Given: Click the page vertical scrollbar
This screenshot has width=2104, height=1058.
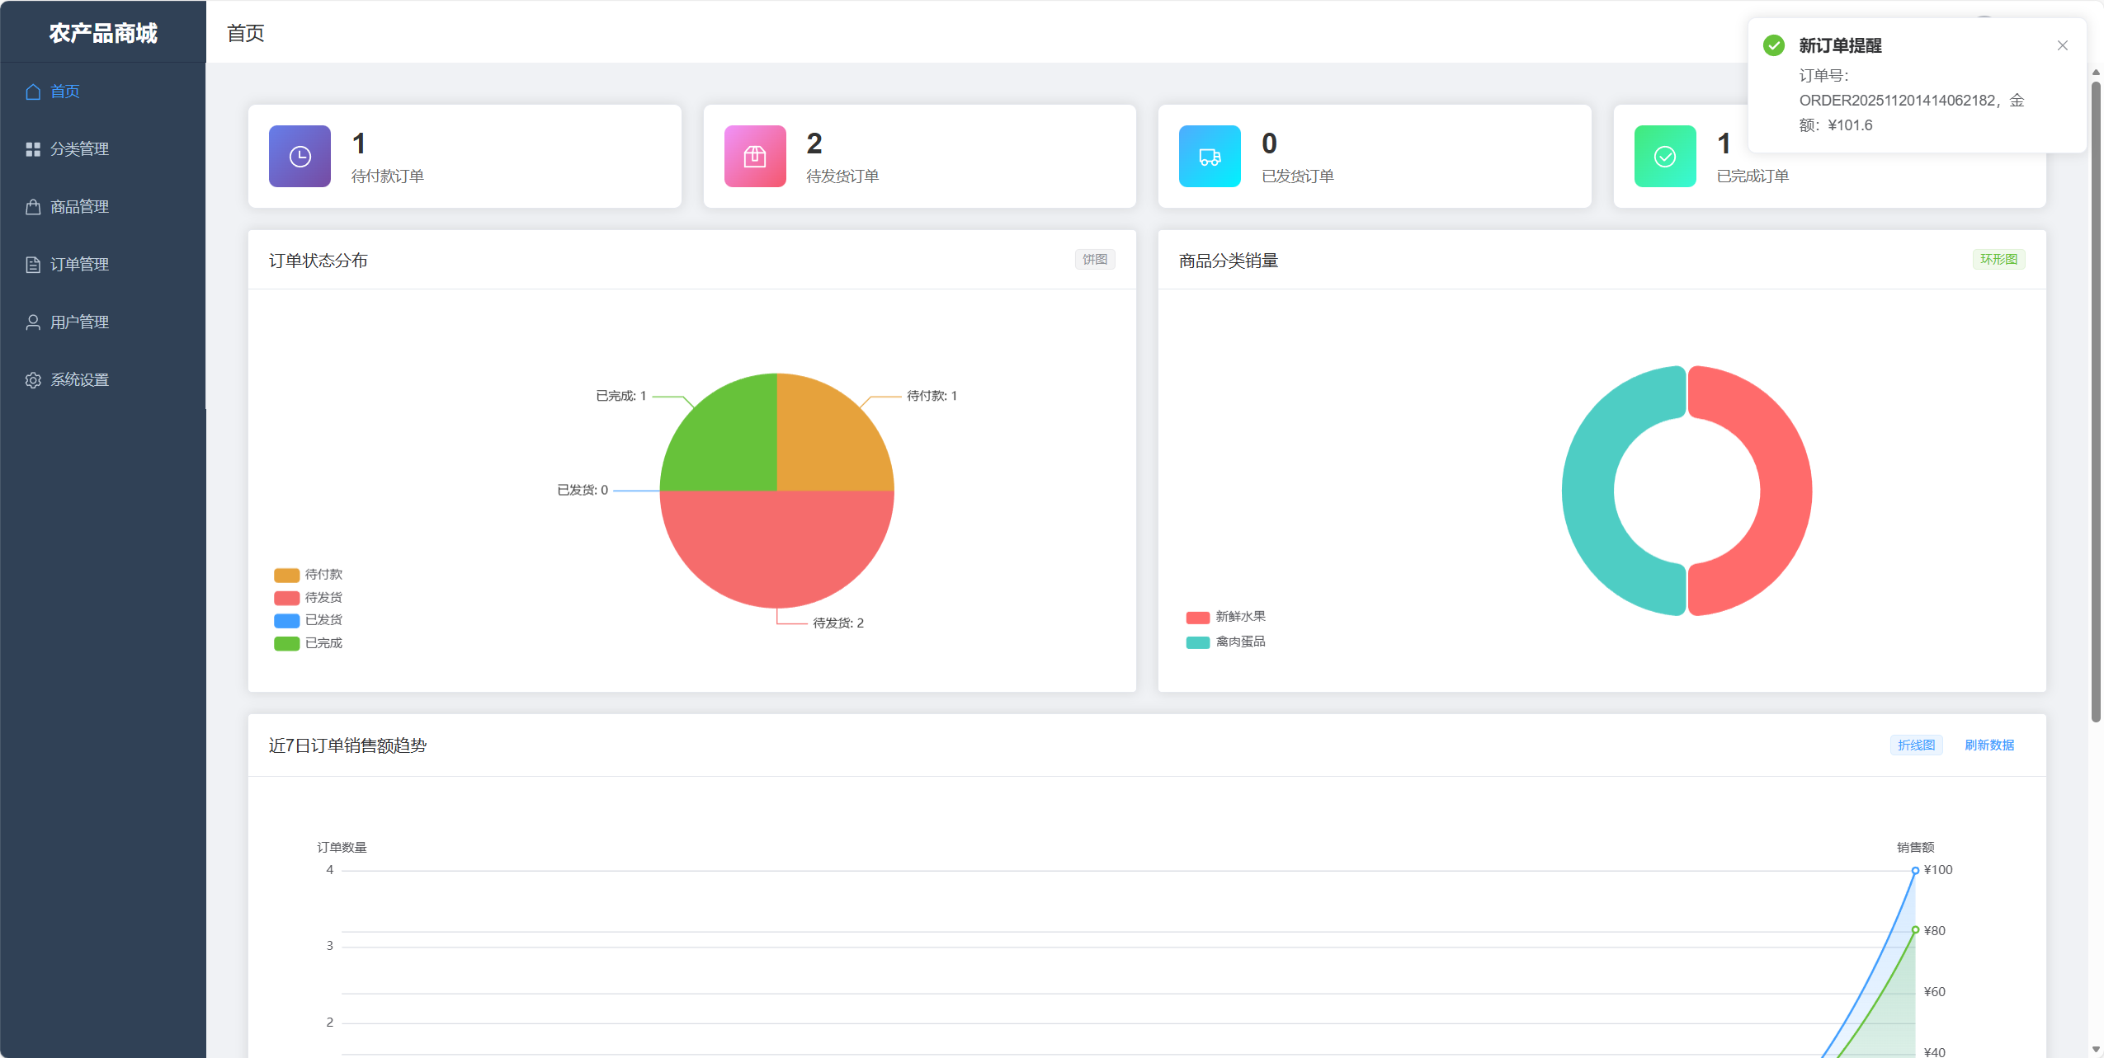Looking at the screenshot, I should coord(2096,396).
